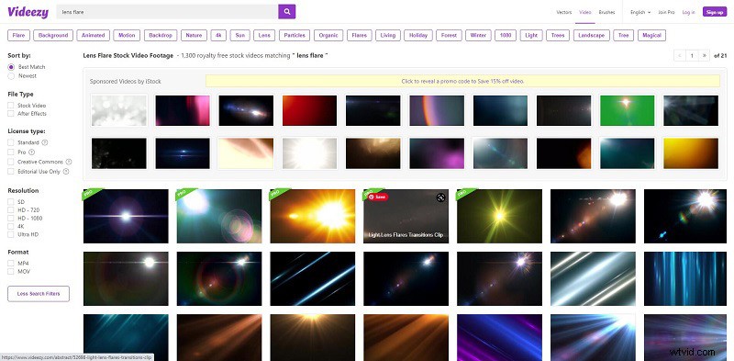Click the Pinterest Save badge on thumbnail
734x361 pixels.
(x=378, y=197)
